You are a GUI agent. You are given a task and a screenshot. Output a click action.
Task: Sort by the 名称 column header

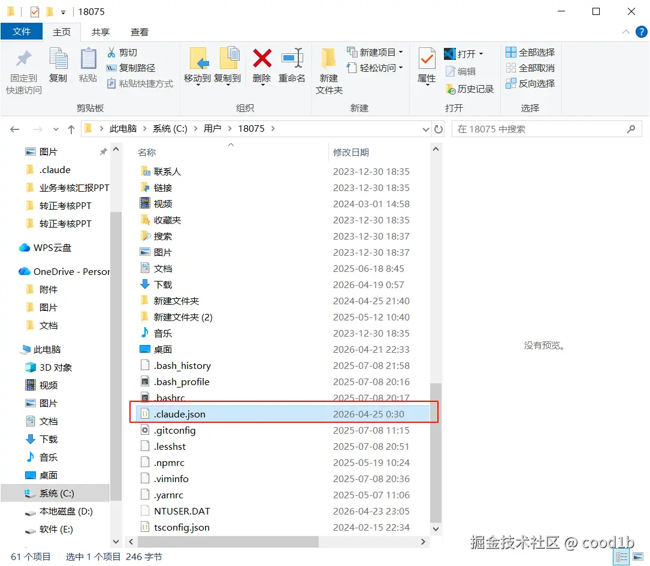click(147, 153)
